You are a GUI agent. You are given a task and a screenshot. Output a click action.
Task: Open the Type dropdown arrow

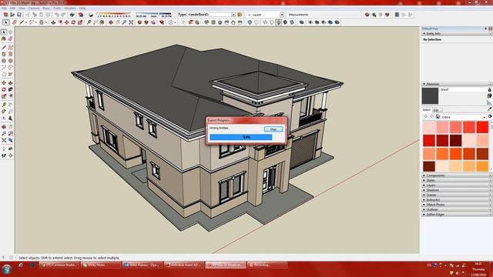point(233,15)
